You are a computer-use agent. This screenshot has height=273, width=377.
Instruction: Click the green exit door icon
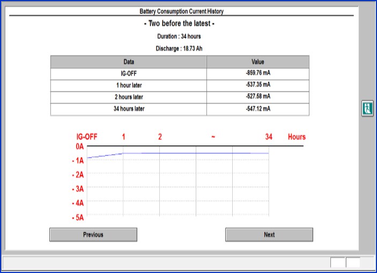[x=367, y=107]
